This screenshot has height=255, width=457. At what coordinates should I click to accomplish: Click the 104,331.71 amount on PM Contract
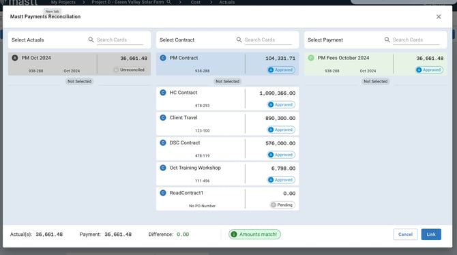(280, 59)
